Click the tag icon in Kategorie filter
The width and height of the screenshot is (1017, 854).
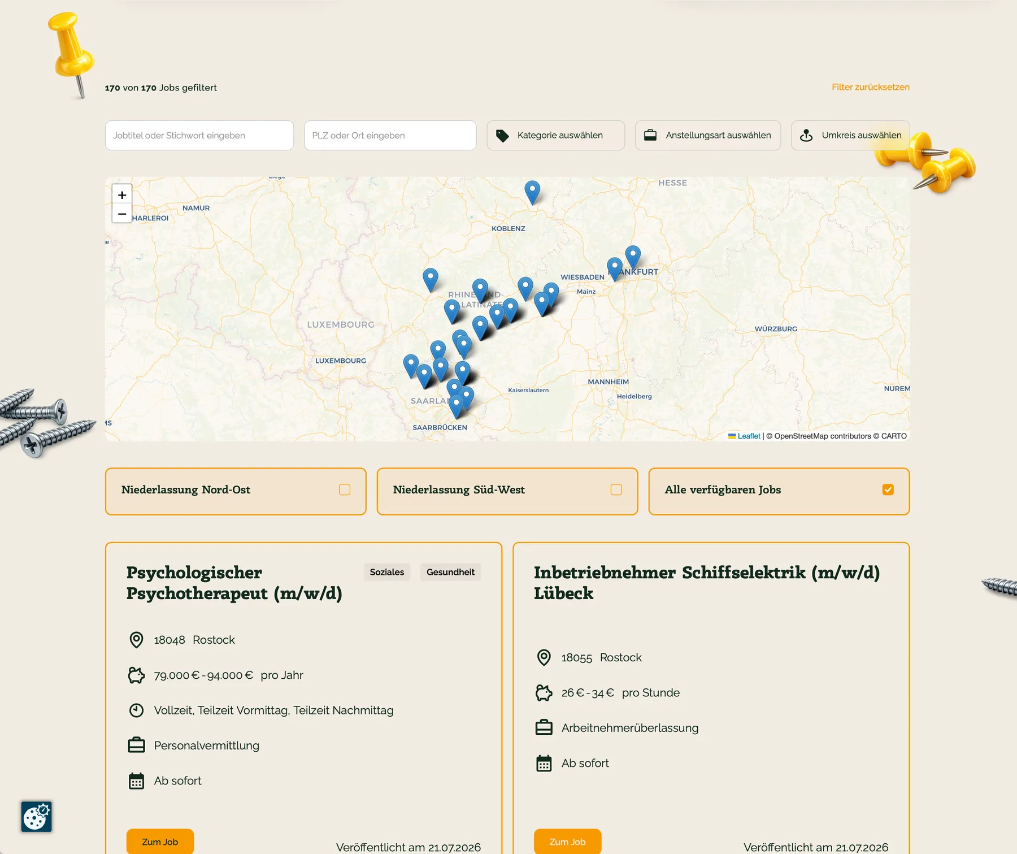(x=502, y=136)
